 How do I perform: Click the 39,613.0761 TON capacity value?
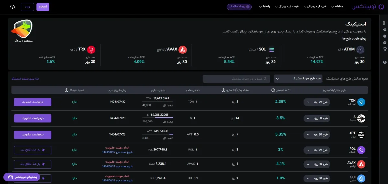(x=161, y=98)
